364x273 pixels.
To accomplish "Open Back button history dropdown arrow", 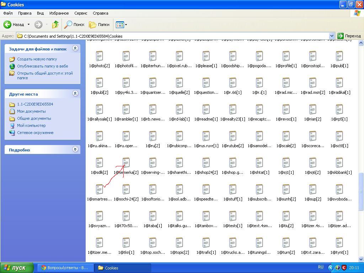I will [x=29, y=25].
